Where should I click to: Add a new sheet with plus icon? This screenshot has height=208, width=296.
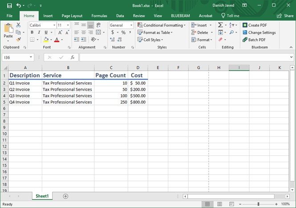[65, 196]
